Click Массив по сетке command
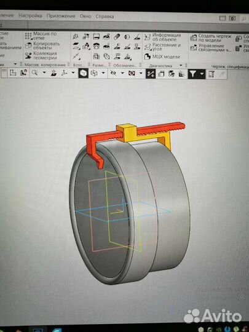Image resolution: width=249 pixels, height=332 pixels. tap(41, 36)
